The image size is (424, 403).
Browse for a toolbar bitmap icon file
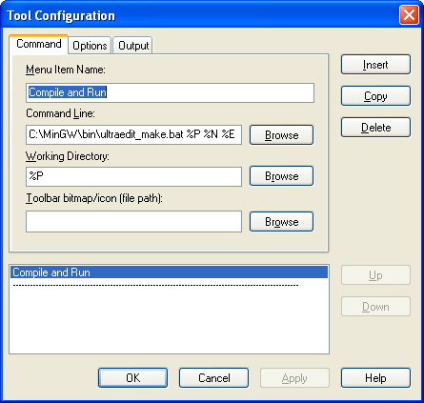pyautogui.click(x=281, y=222)
